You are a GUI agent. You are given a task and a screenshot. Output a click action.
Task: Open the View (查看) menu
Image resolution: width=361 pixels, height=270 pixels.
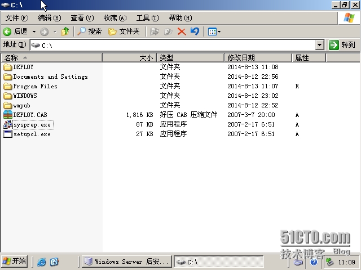click(x=82, y=18)
